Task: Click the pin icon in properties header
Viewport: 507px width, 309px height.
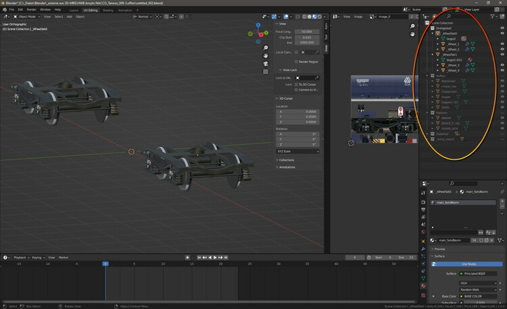Action: pos(502,192)
